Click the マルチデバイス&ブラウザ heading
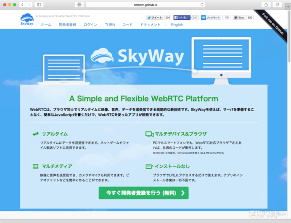The height and width of the screenshot is (223, 291). click(x=181, y=134)
